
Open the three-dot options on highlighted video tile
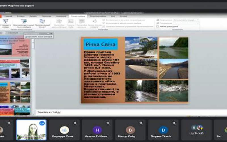click(42, 123)
